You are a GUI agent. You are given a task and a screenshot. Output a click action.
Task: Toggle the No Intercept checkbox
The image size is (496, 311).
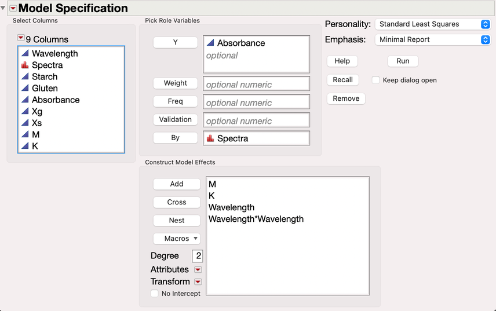pos(155,294)
